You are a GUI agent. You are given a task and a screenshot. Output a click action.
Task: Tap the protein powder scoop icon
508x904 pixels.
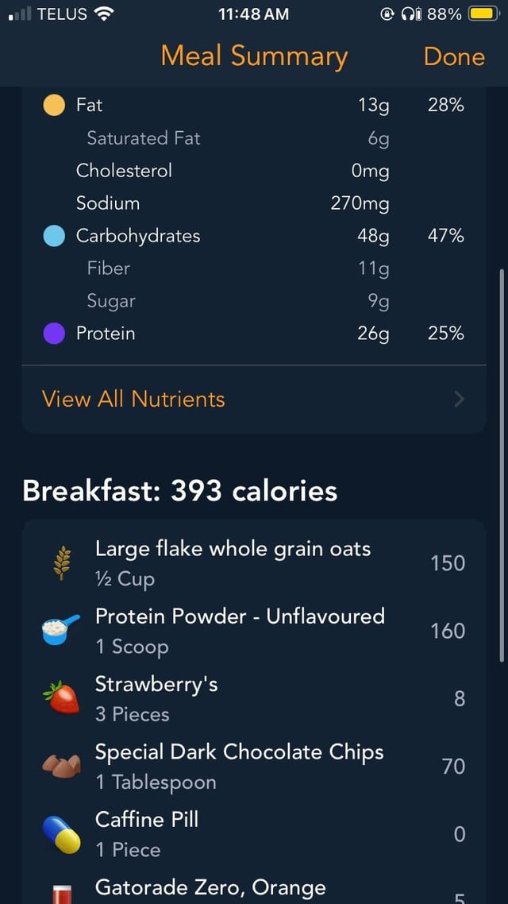[61, 631]
